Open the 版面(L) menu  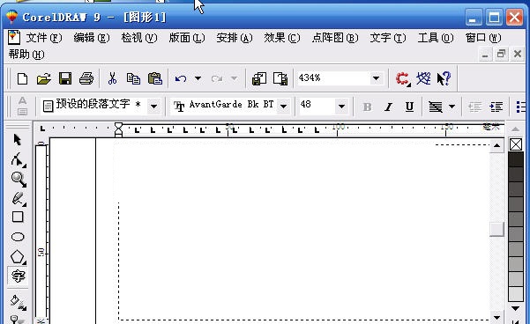click(x=187, y=38)
